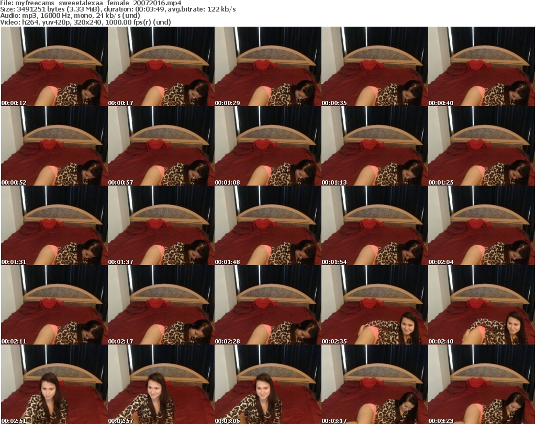Image resolution: width=536 pixels, height=424 pixels.
Task: Select the thumbnail timestamped 00:03:17
Action: [375, 384]
